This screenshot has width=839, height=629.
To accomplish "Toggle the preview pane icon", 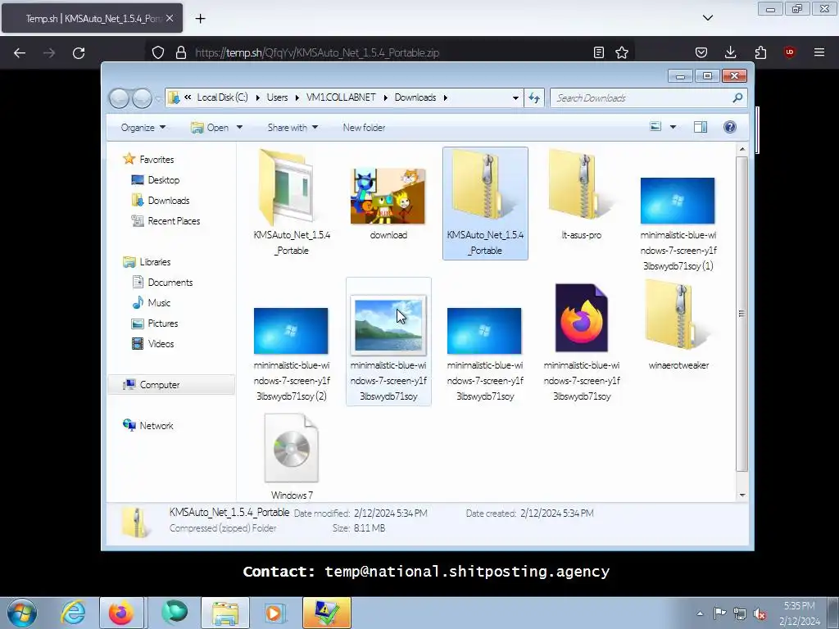I will click(x=701, y=127).
